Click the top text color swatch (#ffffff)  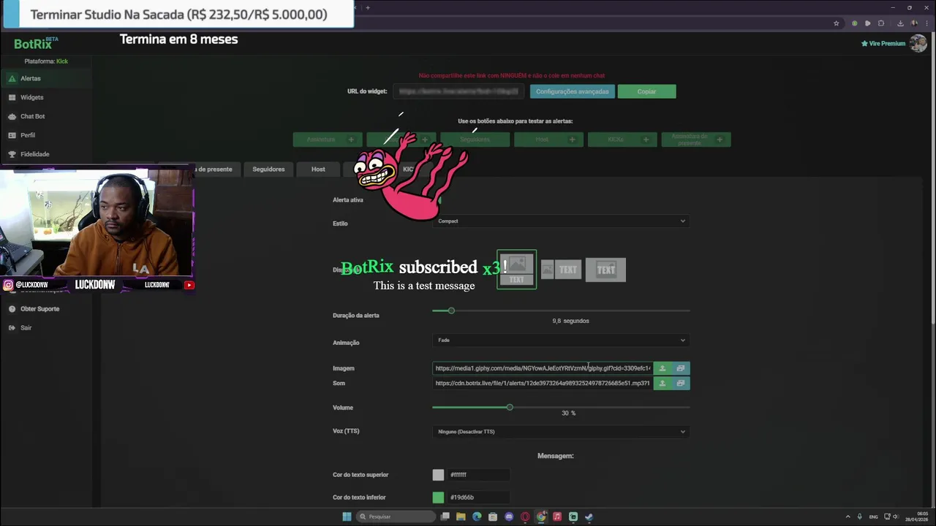tap(438, 475)
